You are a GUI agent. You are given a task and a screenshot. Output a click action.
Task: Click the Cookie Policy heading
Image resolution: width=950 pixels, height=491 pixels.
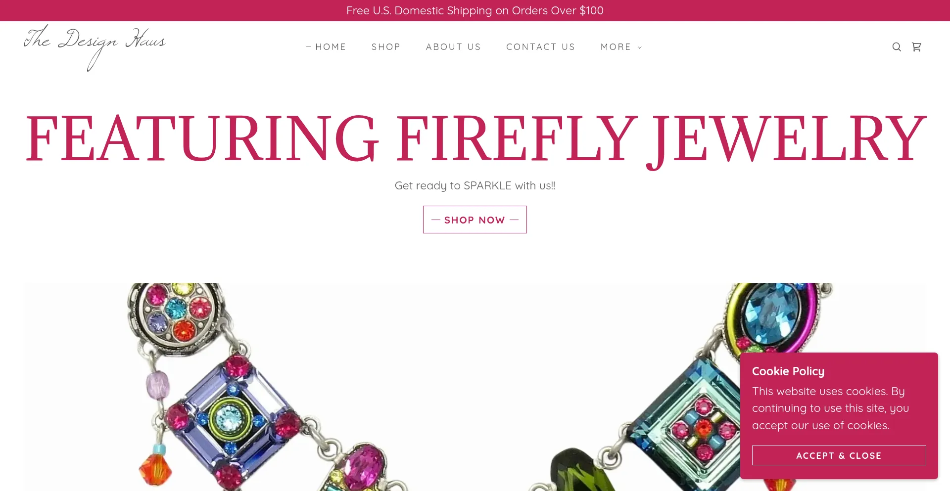(x=788, y=371)
